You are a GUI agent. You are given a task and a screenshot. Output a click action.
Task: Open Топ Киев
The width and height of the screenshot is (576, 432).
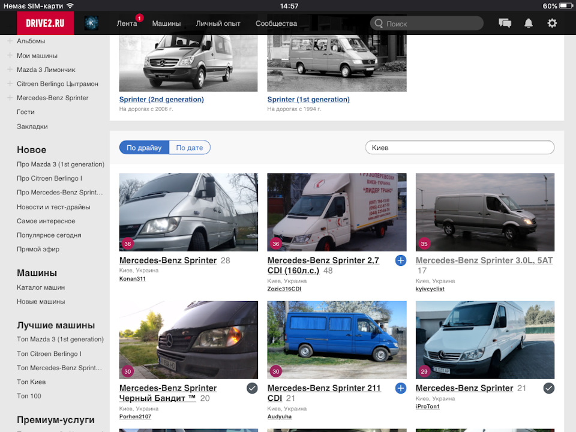point(31,382)
